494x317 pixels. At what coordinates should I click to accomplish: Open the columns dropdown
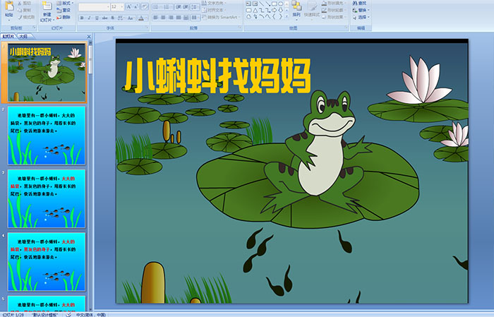[x=195, y=18]
